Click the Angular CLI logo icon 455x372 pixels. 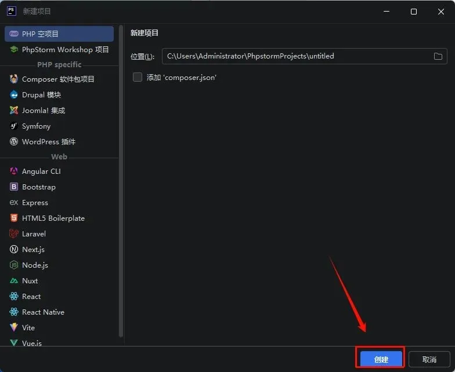14,172
